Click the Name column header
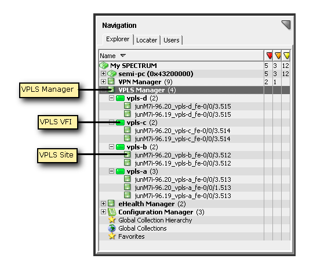Screen dimensions: 324x273 click(x=181, y=56)
